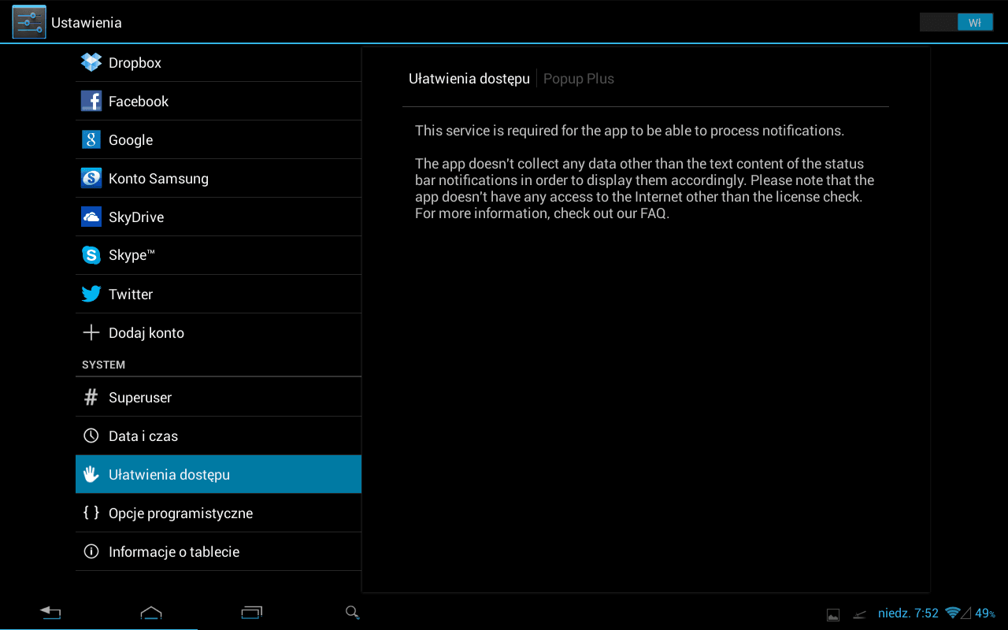
Task: Go back via Ułatwienia dostępu breadcrumb
Action: click(x=469, y=79)
